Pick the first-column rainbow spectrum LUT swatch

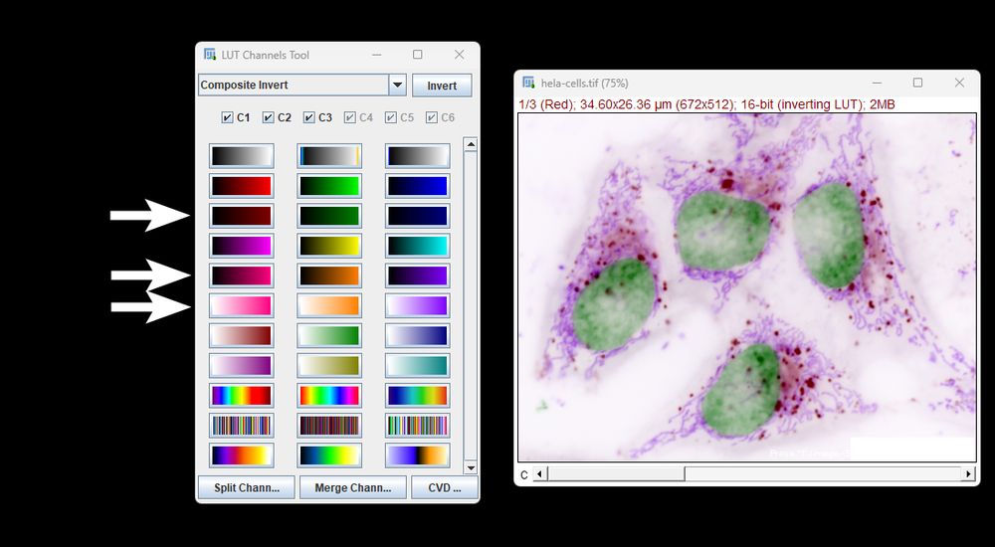pos(242,396)
